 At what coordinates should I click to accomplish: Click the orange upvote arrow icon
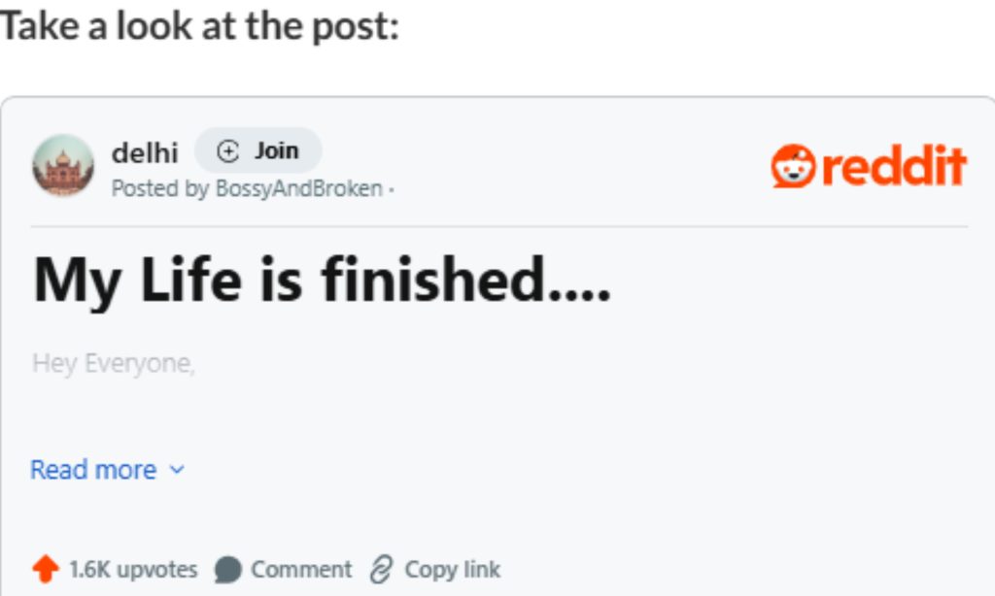(45, 569)
